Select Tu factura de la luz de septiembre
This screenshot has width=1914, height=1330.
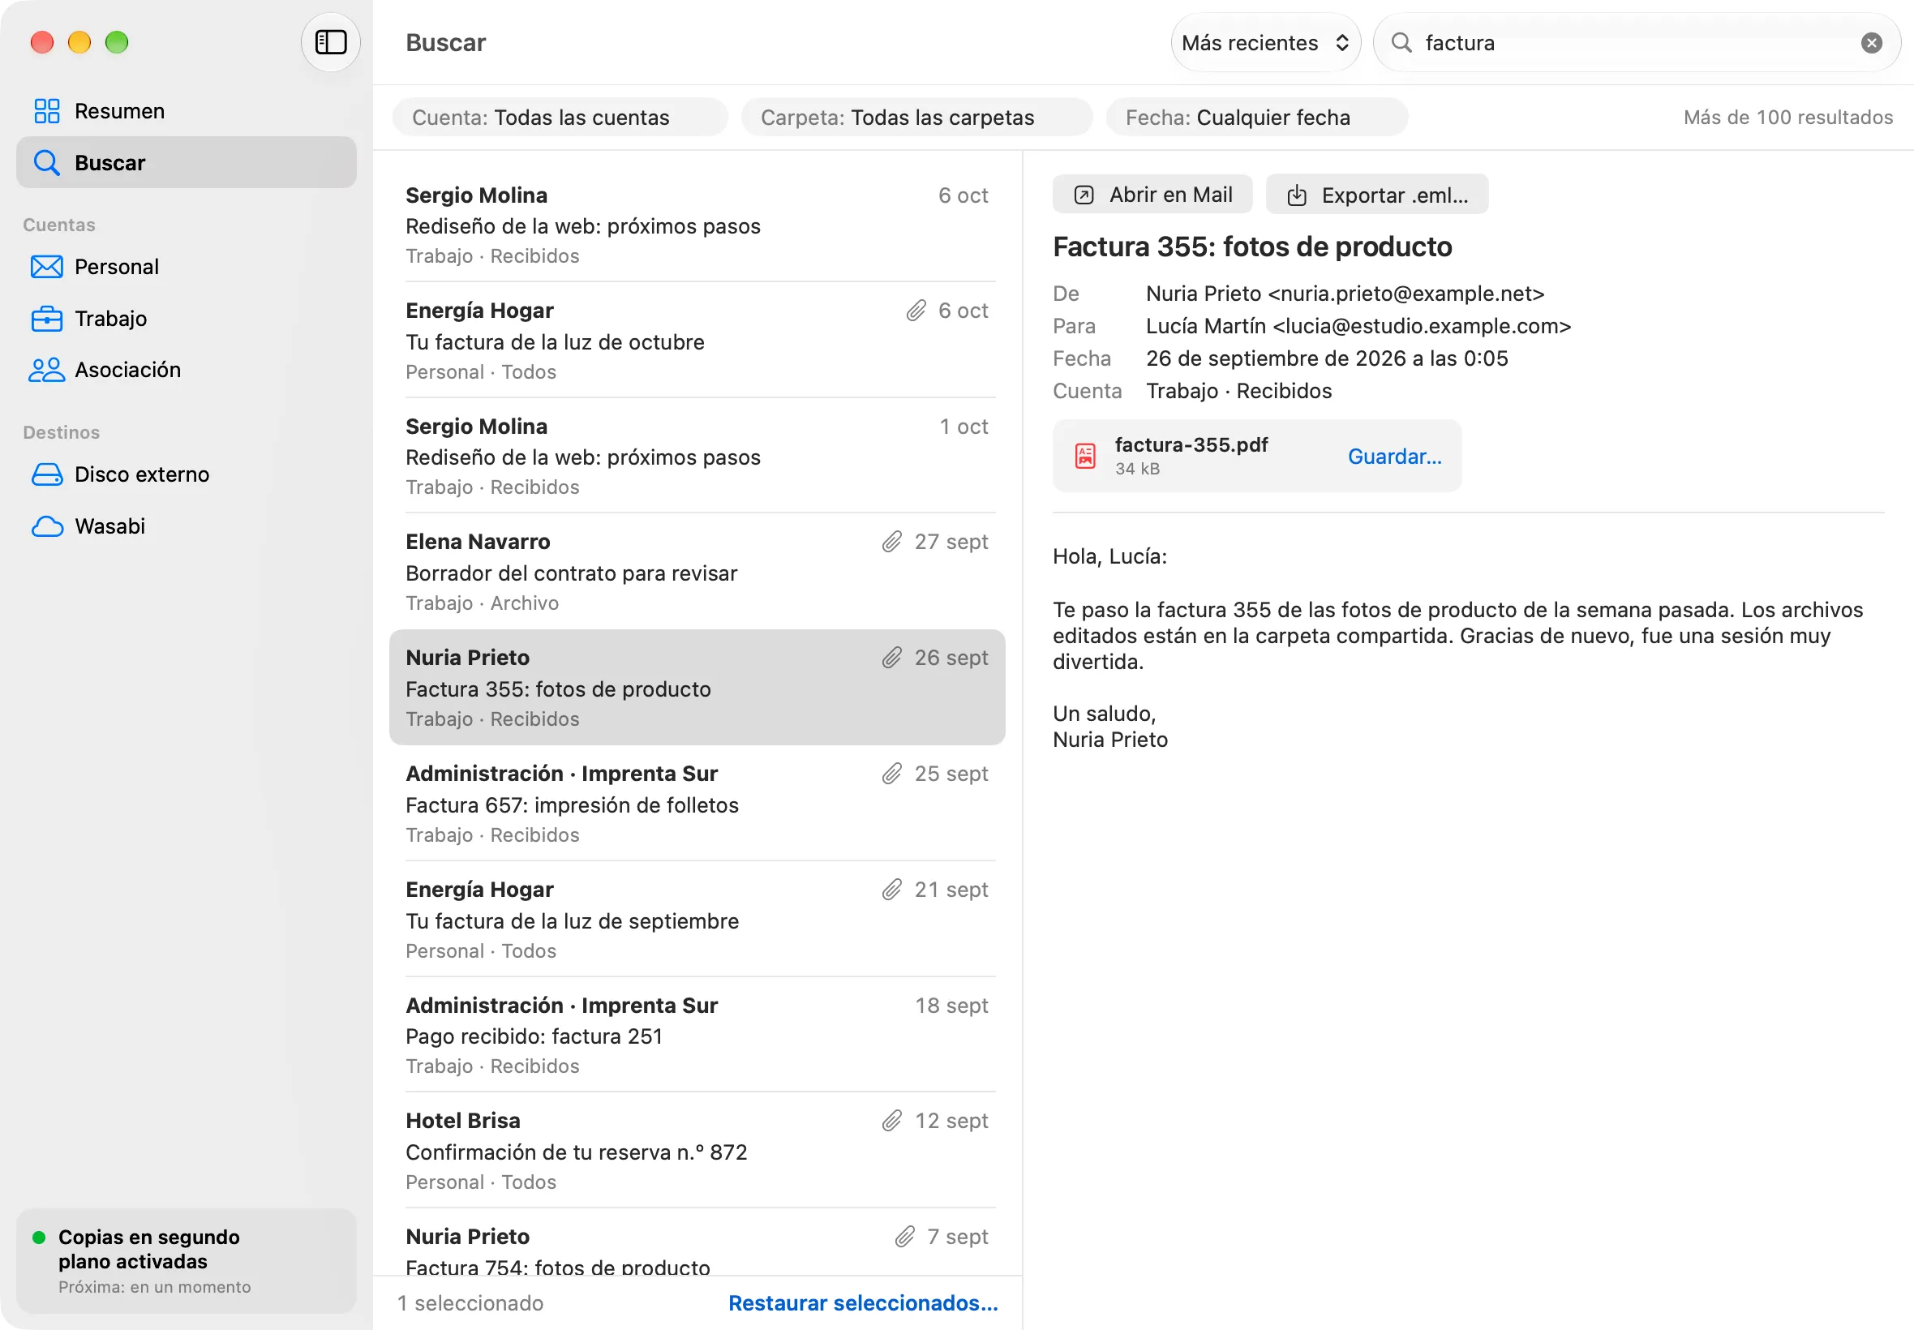[697, 919]
